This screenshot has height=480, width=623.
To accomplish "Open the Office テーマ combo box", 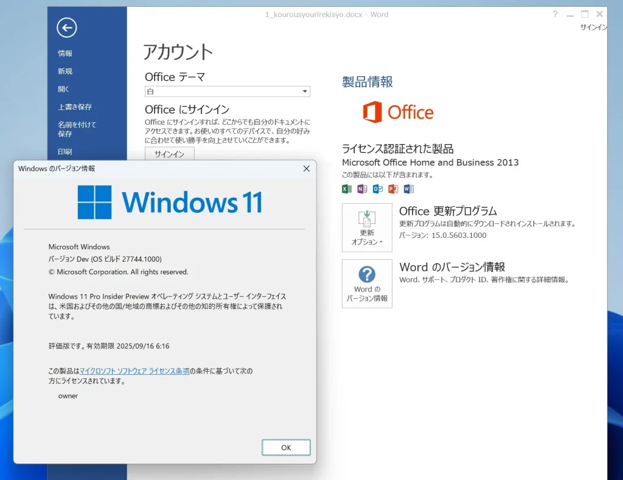I will (x=228, y=91).
